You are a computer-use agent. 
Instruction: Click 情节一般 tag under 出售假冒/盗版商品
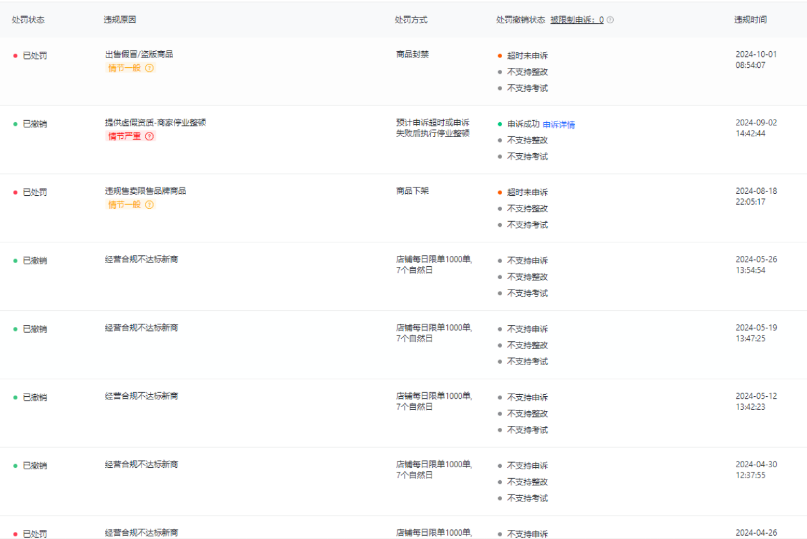pyautogui.click(x=125, y=68)
